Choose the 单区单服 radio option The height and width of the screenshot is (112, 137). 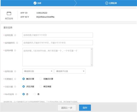coord(41,86)
